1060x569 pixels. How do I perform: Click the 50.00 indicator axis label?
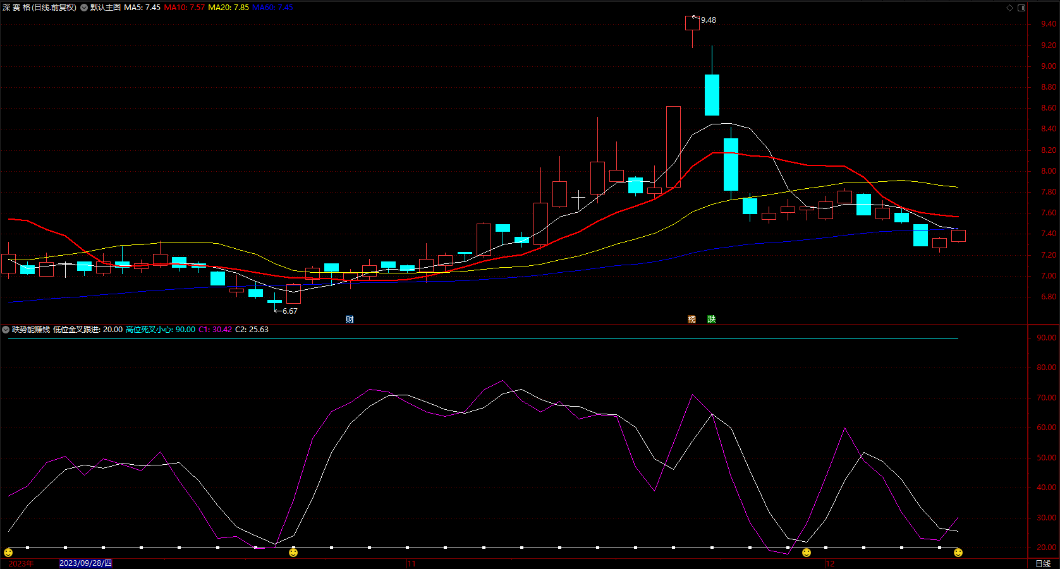coord(1047,458)
